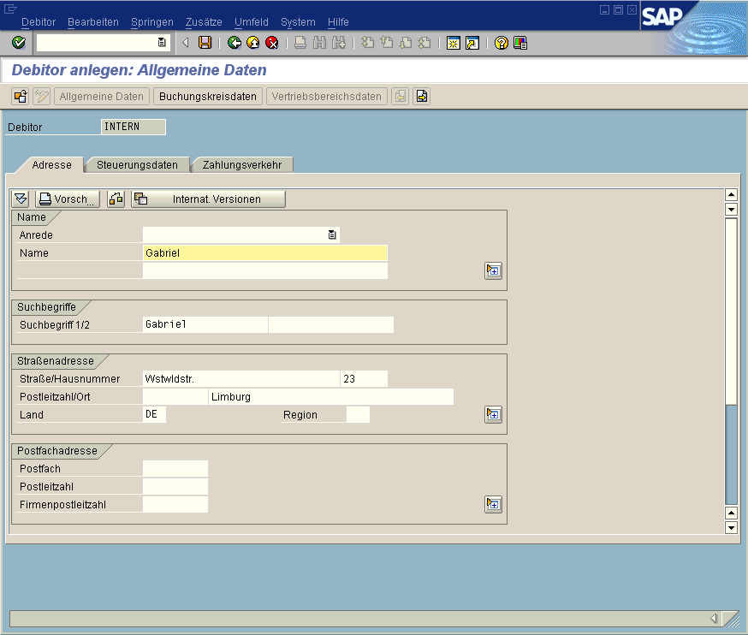Open the Debitor menu
The width and height of the screenshot is (748, 635).
[39, 22]
